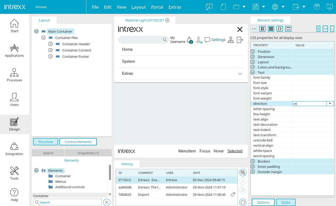Click the logout icon in preview header
336x206 pixels.
240,40
